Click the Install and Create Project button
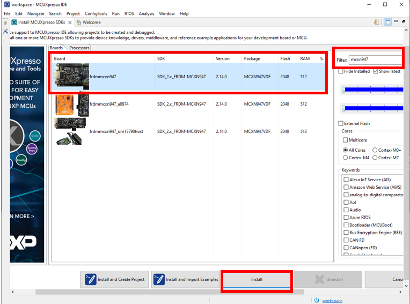The image size is (410, 304). 114,279
